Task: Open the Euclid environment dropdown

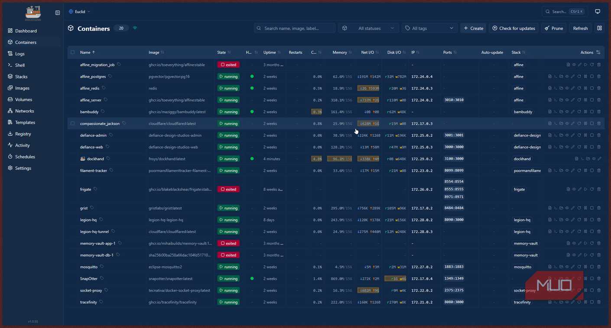Action: [80, 12]
